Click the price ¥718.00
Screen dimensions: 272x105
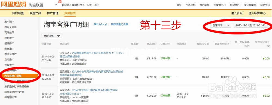(x=152, y=59)
